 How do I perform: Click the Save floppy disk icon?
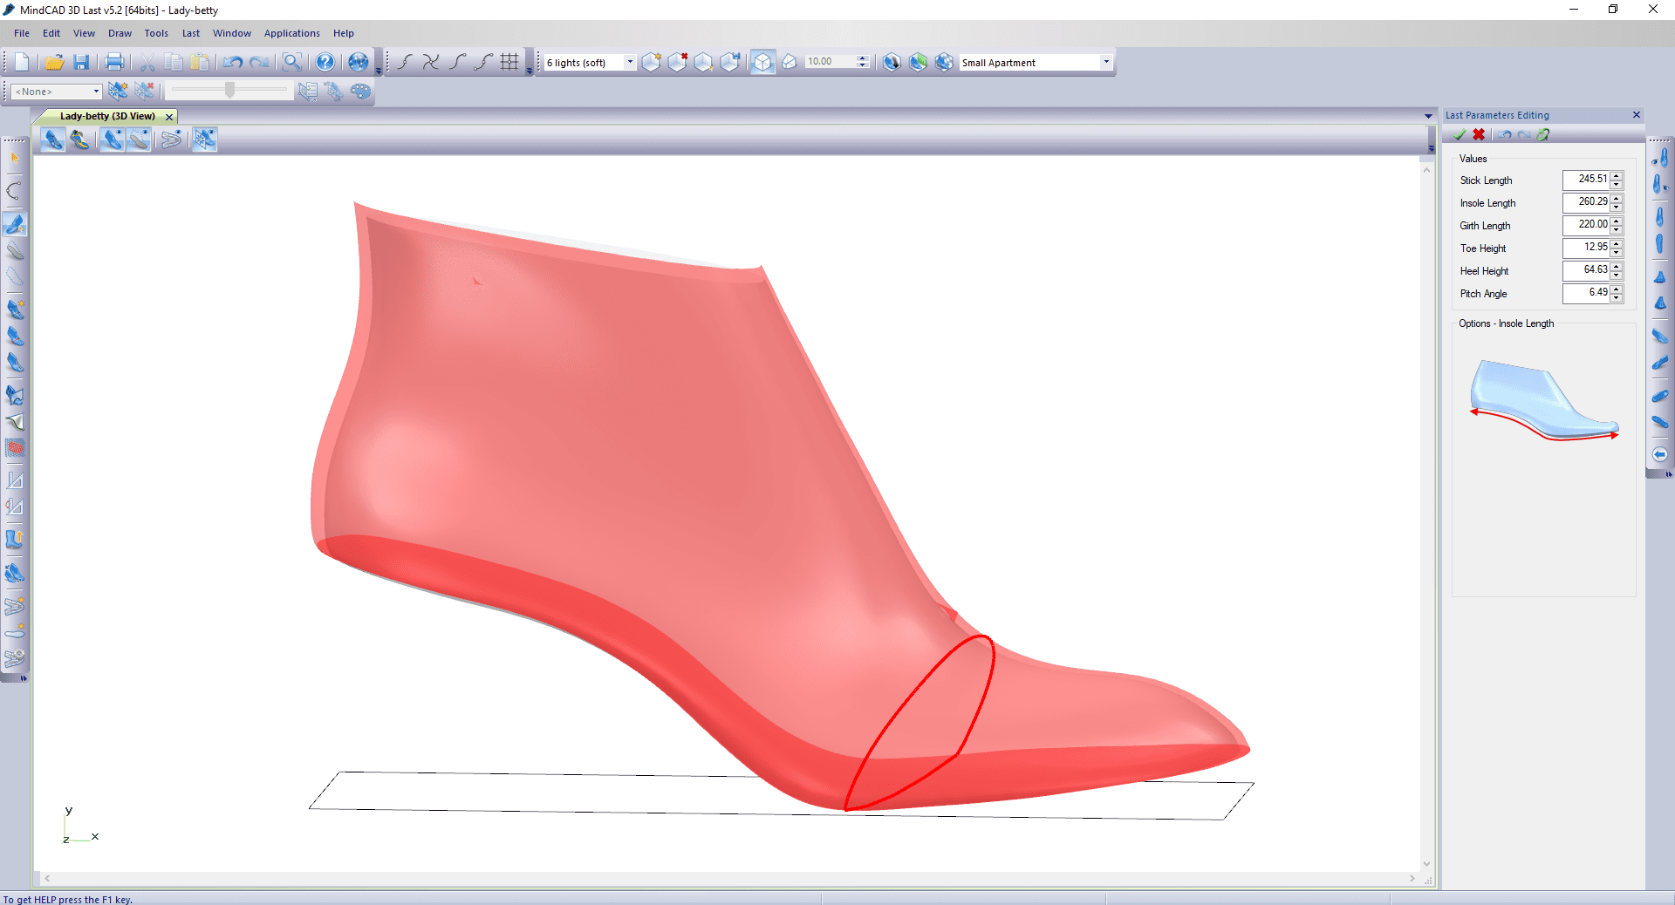81,62
